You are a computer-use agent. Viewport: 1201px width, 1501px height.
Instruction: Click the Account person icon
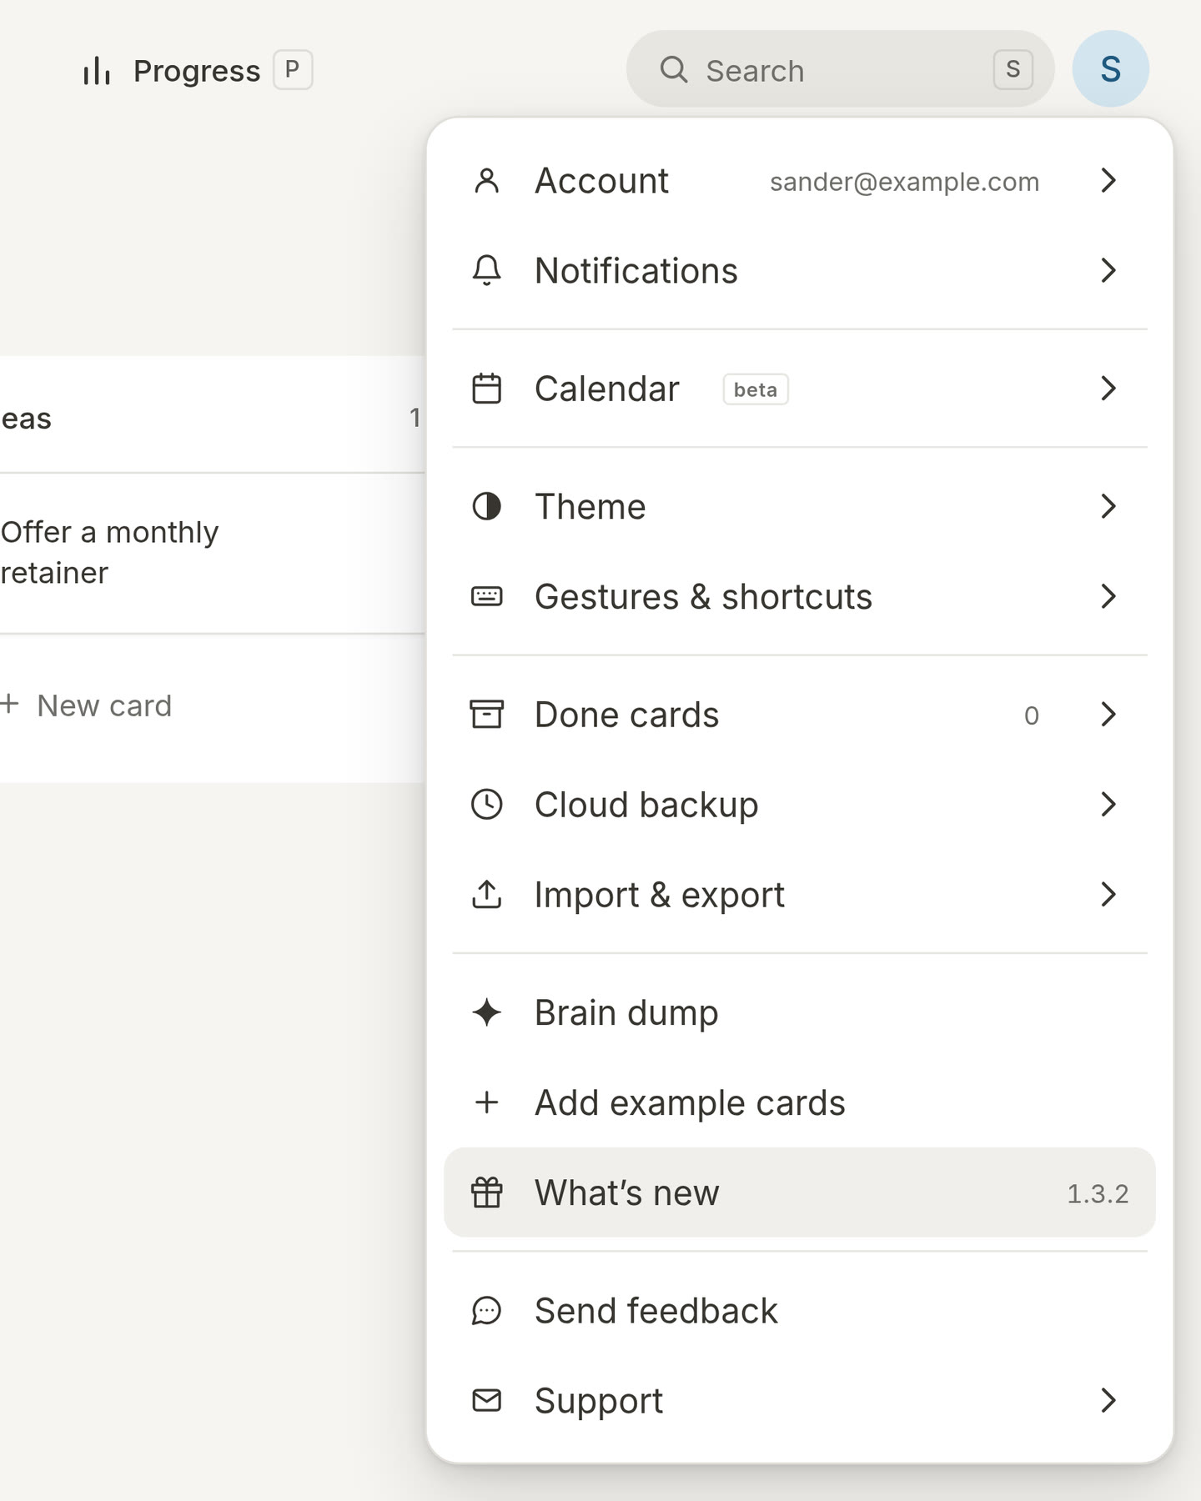click(x=486, y=180)
